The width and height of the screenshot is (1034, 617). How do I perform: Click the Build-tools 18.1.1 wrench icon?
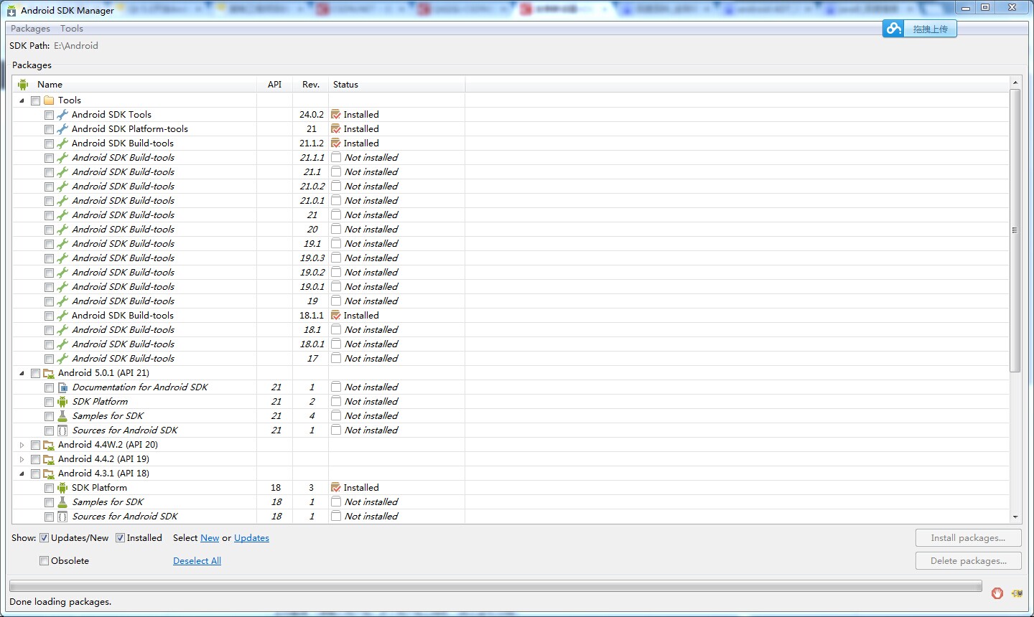(x=62, y=316)
